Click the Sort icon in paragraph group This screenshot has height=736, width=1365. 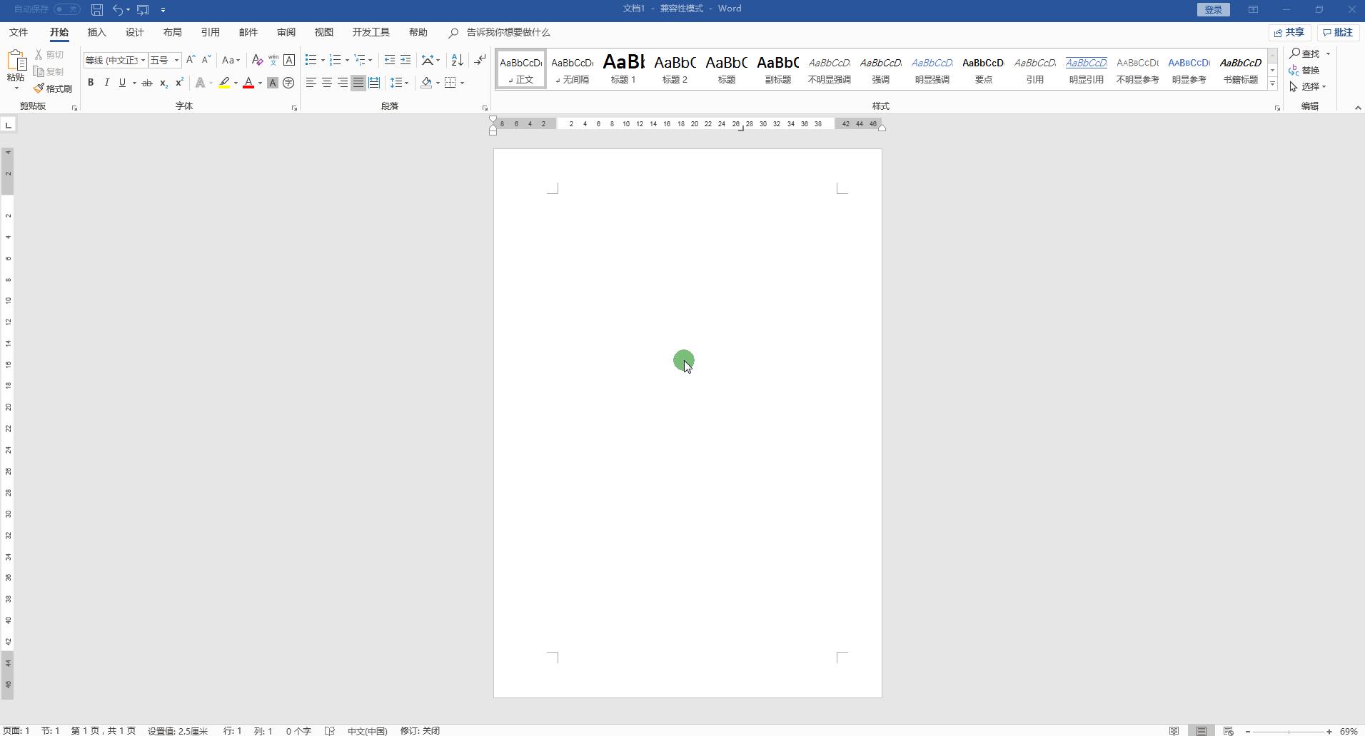[x=458, y=60]
